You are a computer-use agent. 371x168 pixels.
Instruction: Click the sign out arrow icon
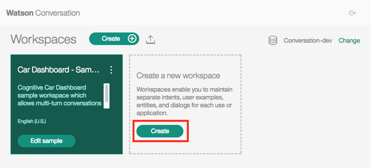[352, 13]
